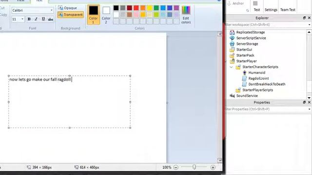The height and width of the screenshot is (175, 312).
Task: Click inside the text box on canvas
Action: coord(69,102)
